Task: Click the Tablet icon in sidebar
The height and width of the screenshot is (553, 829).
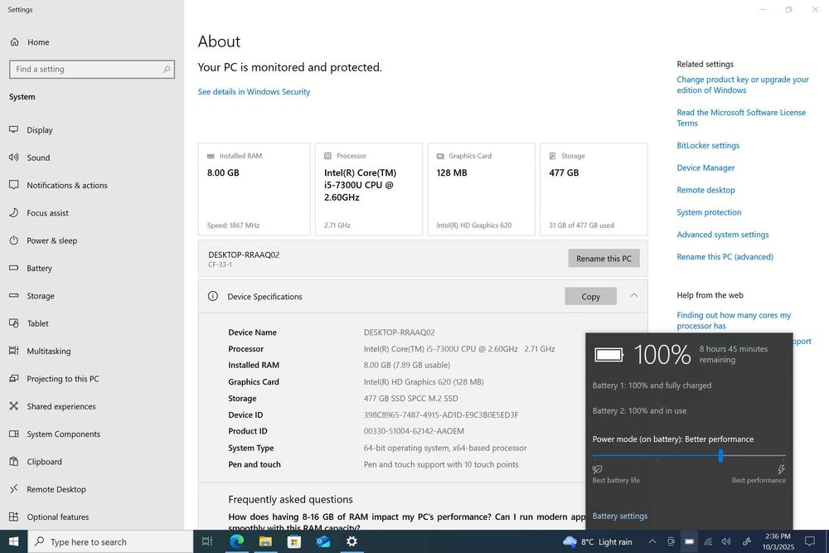Action: tap(14, 323)
